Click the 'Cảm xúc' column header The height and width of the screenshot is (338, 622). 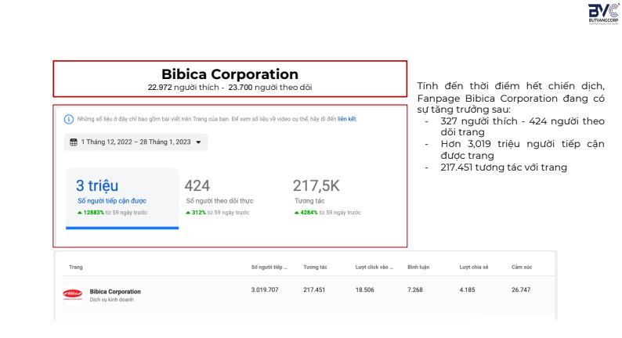(x=522, y=267)
